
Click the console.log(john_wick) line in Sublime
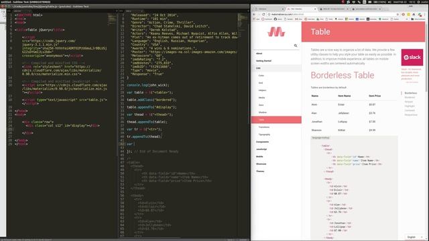pyautogui.click(x=148, y=85)
